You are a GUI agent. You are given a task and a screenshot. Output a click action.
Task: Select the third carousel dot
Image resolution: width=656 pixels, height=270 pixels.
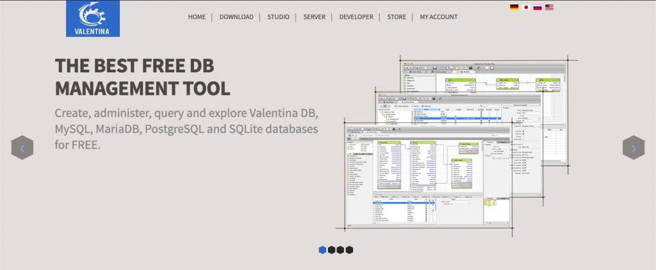[x=340, y=250]
